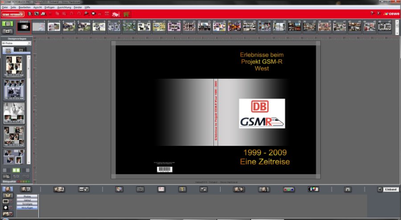Click the gray button below the green overview button

[x=8, y=31]
